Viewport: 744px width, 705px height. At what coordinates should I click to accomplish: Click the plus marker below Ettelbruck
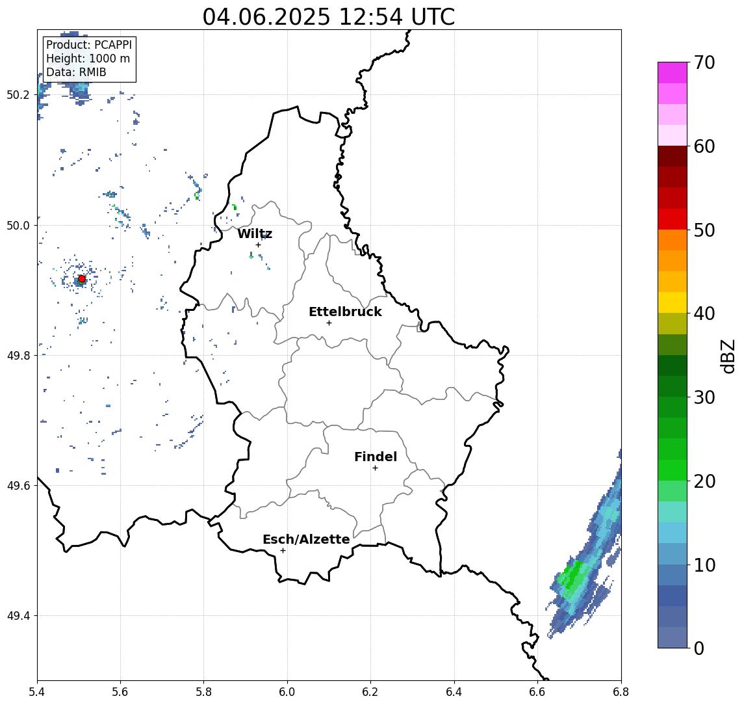point(329,323)
